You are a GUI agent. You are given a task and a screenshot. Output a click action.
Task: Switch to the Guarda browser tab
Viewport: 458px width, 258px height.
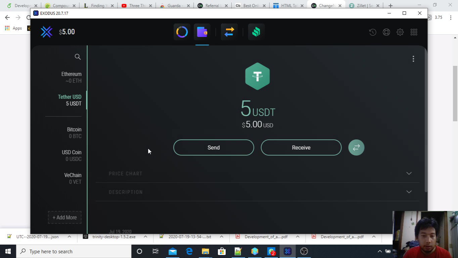[x=175, y=6]
